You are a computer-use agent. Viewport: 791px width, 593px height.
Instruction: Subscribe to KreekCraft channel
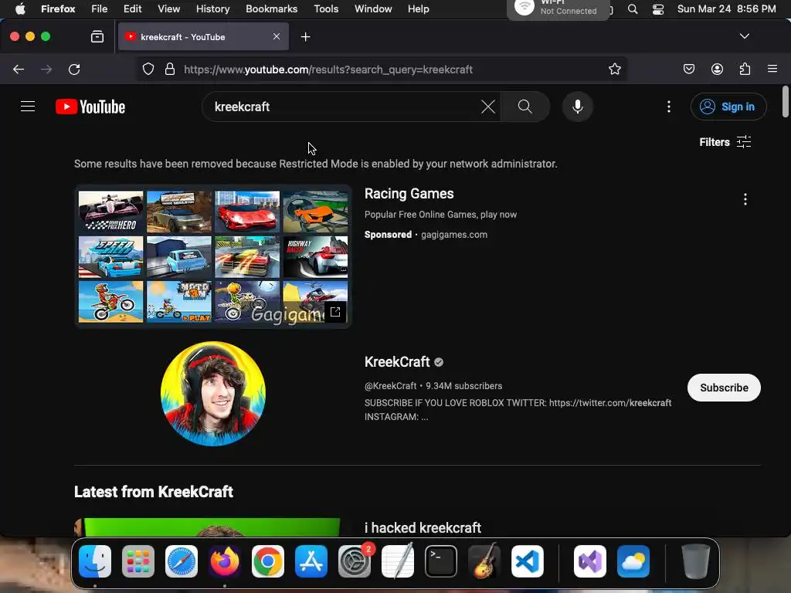pyautogui.click(x=724, y=388)
